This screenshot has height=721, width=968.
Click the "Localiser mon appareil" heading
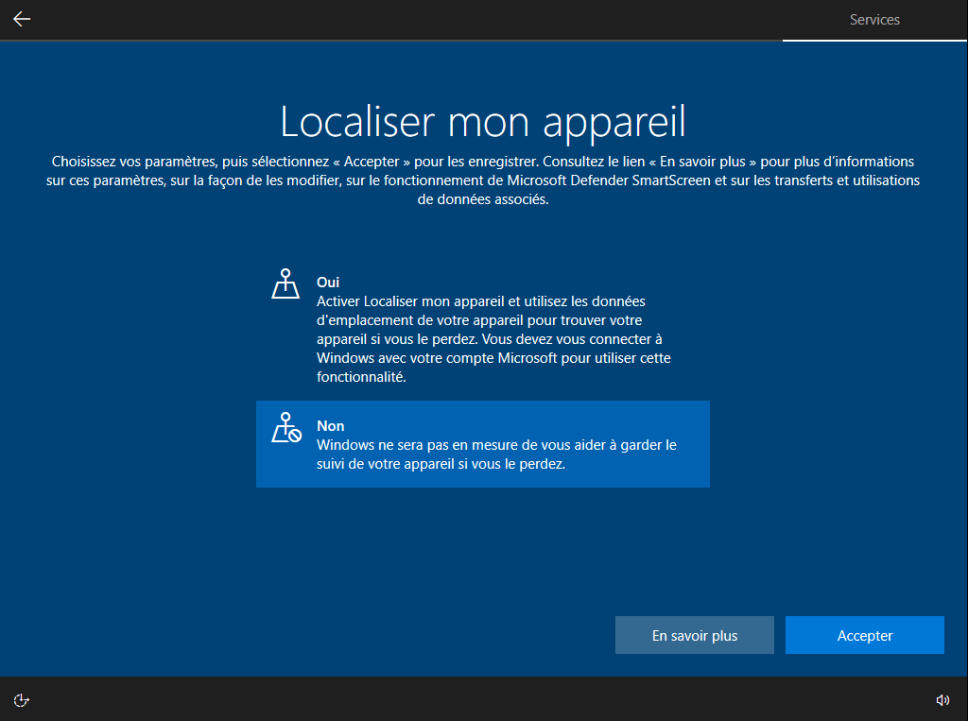pos(482,122)
